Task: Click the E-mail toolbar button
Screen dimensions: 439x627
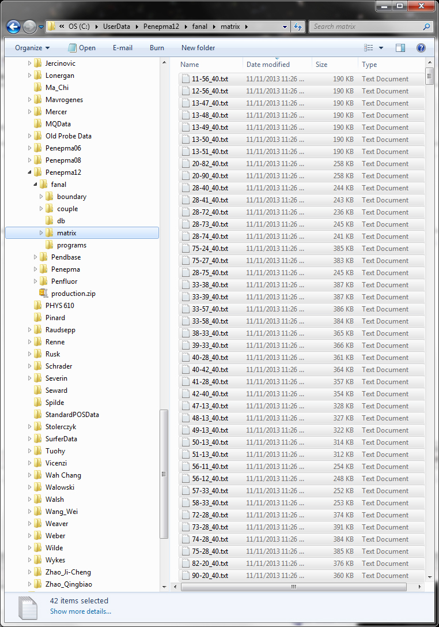Action: click(x=123, y=48)
